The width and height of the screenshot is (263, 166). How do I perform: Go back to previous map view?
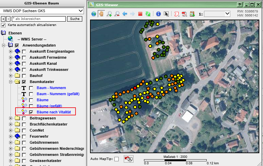click(x=125, y=14)
